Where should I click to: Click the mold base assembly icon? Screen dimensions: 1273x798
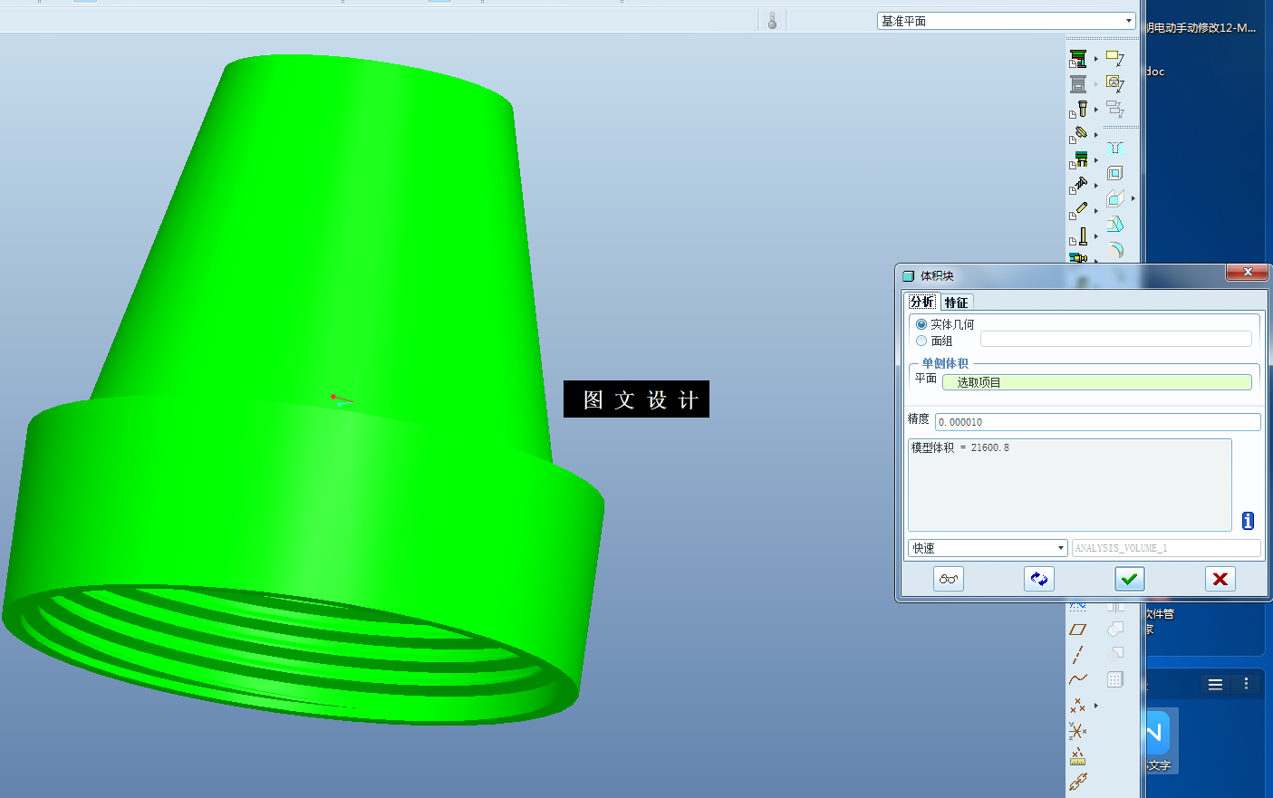1077,59
